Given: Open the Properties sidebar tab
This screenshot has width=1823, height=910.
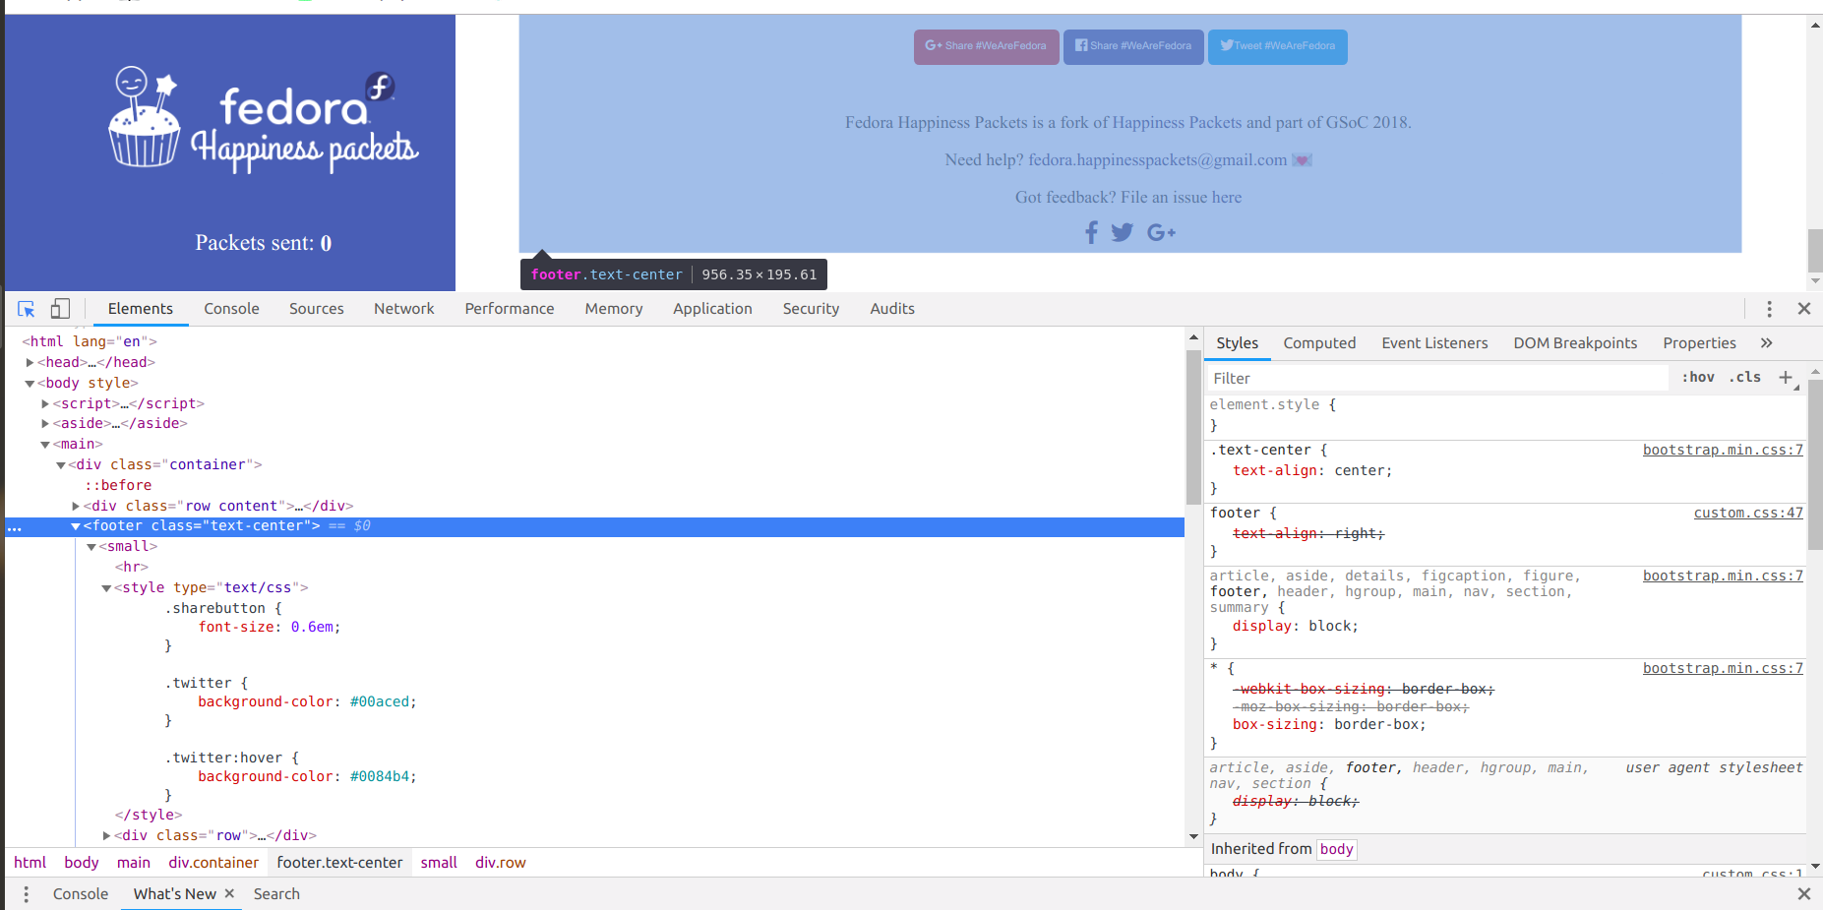Looking at the screenshot, I should [1699, 343].
